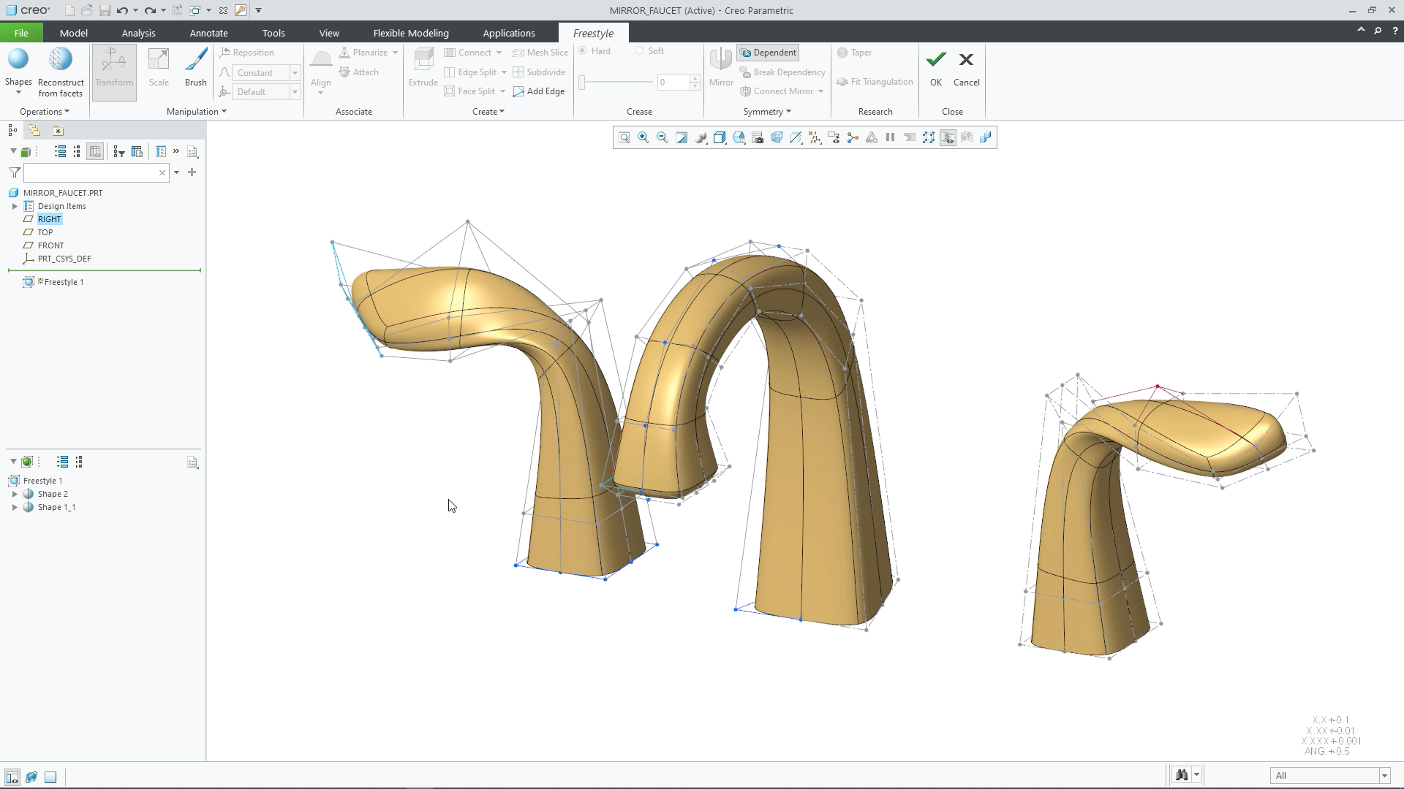Open the Default dropdown list
The image size is (1404, 789).
pyautogui.click(x=295, y=92)
